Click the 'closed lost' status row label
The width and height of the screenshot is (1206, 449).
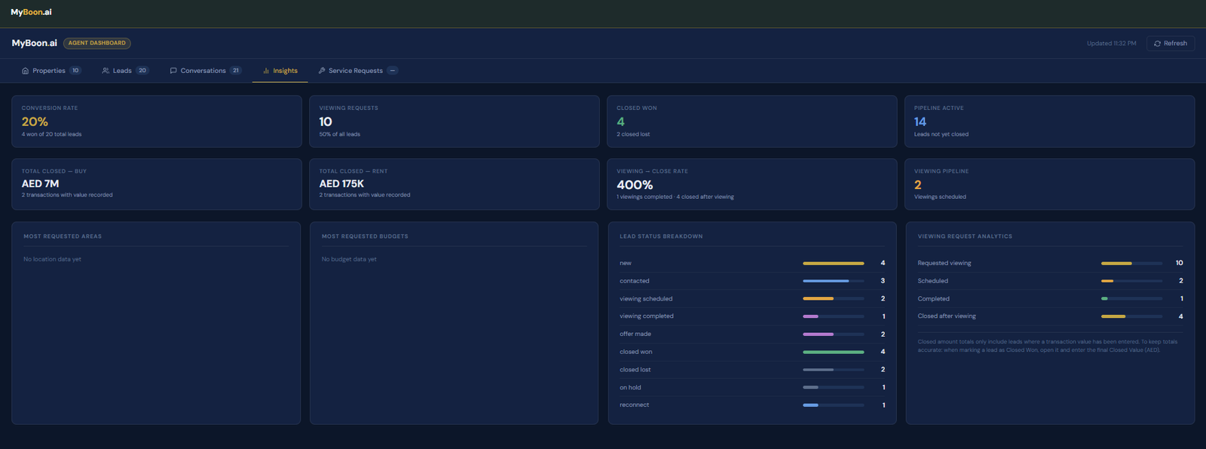[x=635, y=370]
